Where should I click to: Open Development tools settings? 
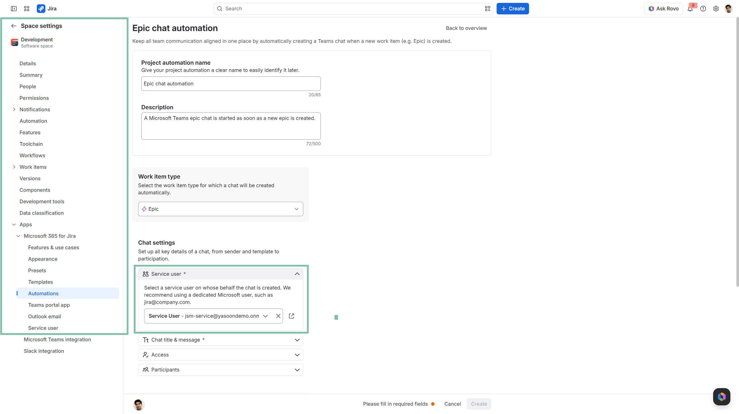(x=42, y=202)
